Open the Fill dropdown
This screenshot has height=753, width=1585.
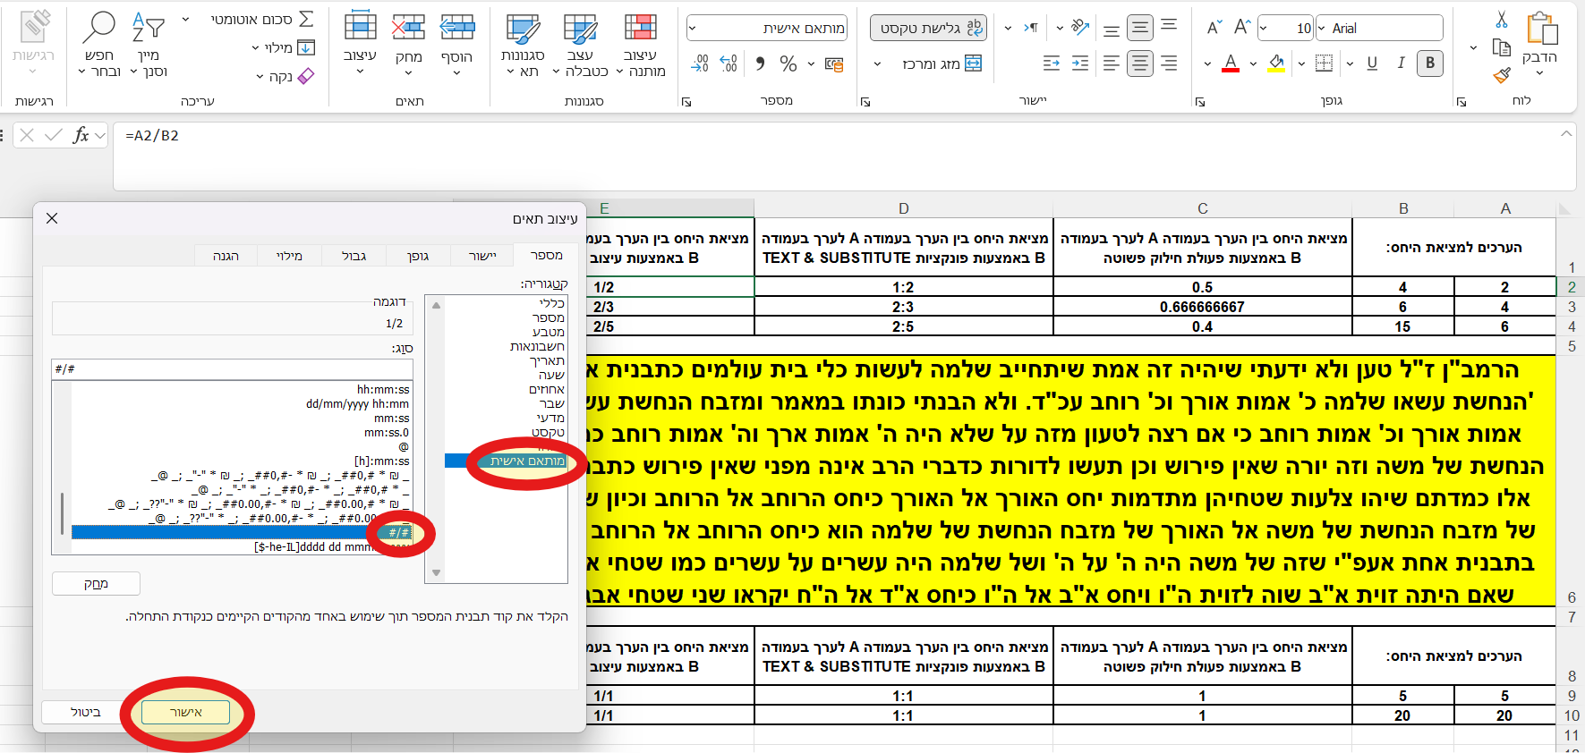pyautogui.click(x=284, y=47)
